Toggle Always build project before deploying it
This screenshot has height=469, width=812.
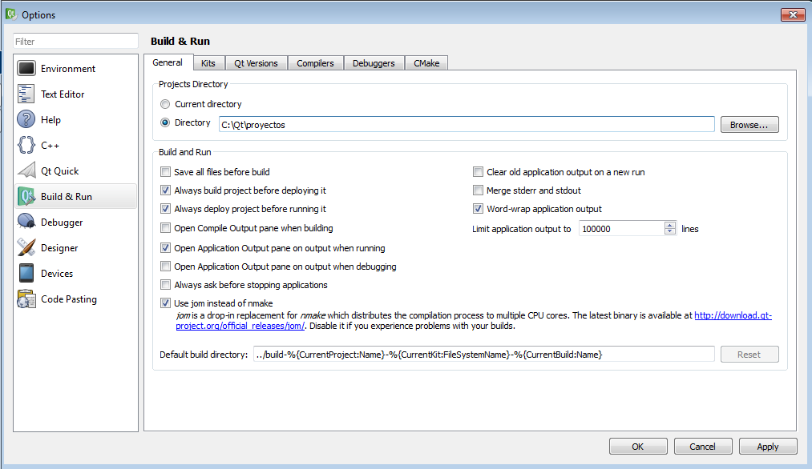point(166,190)
